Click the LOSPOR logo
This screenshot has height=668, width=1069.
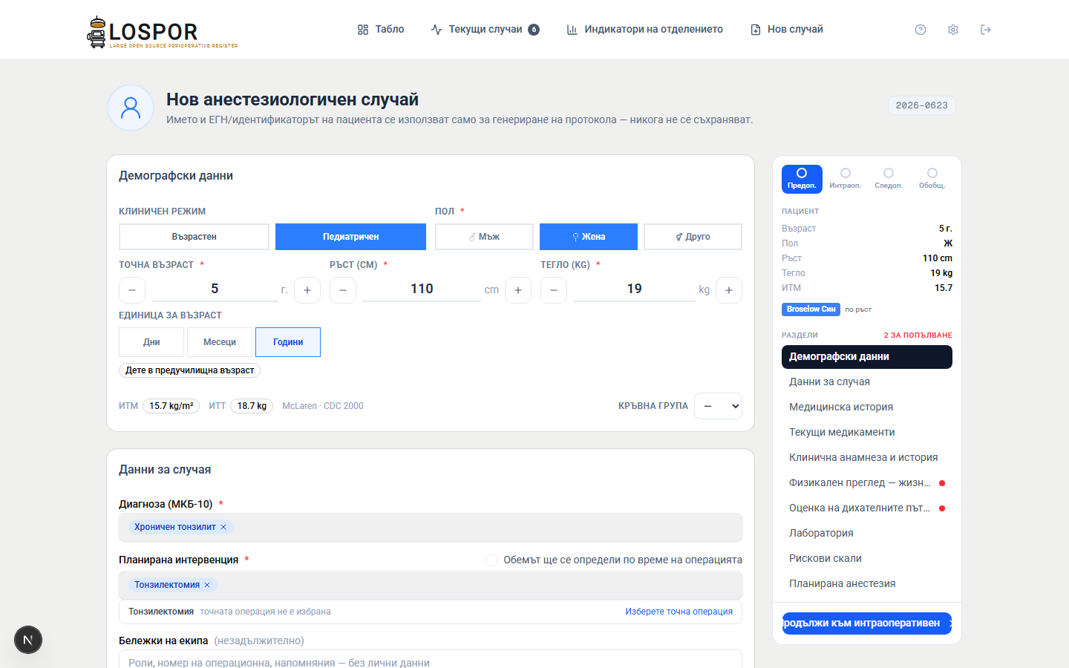(x=163, y=32)
